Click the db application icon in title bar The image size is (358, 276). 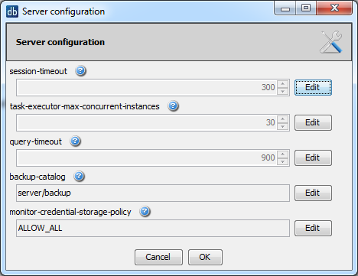pyautogui.click(x=12, y=11)
